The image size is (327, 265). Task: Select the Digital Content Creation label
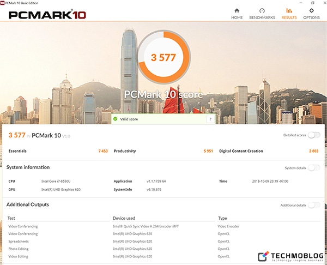(x=241, y=151)
